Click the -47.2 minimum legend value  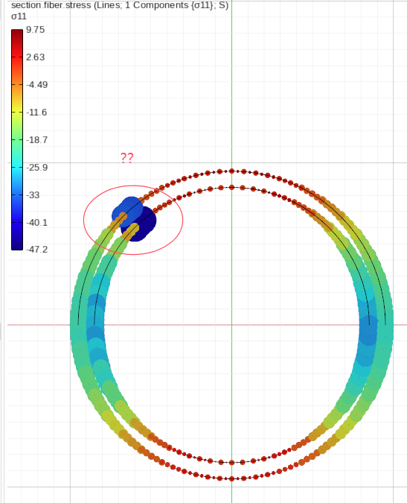tap(36, 250)
